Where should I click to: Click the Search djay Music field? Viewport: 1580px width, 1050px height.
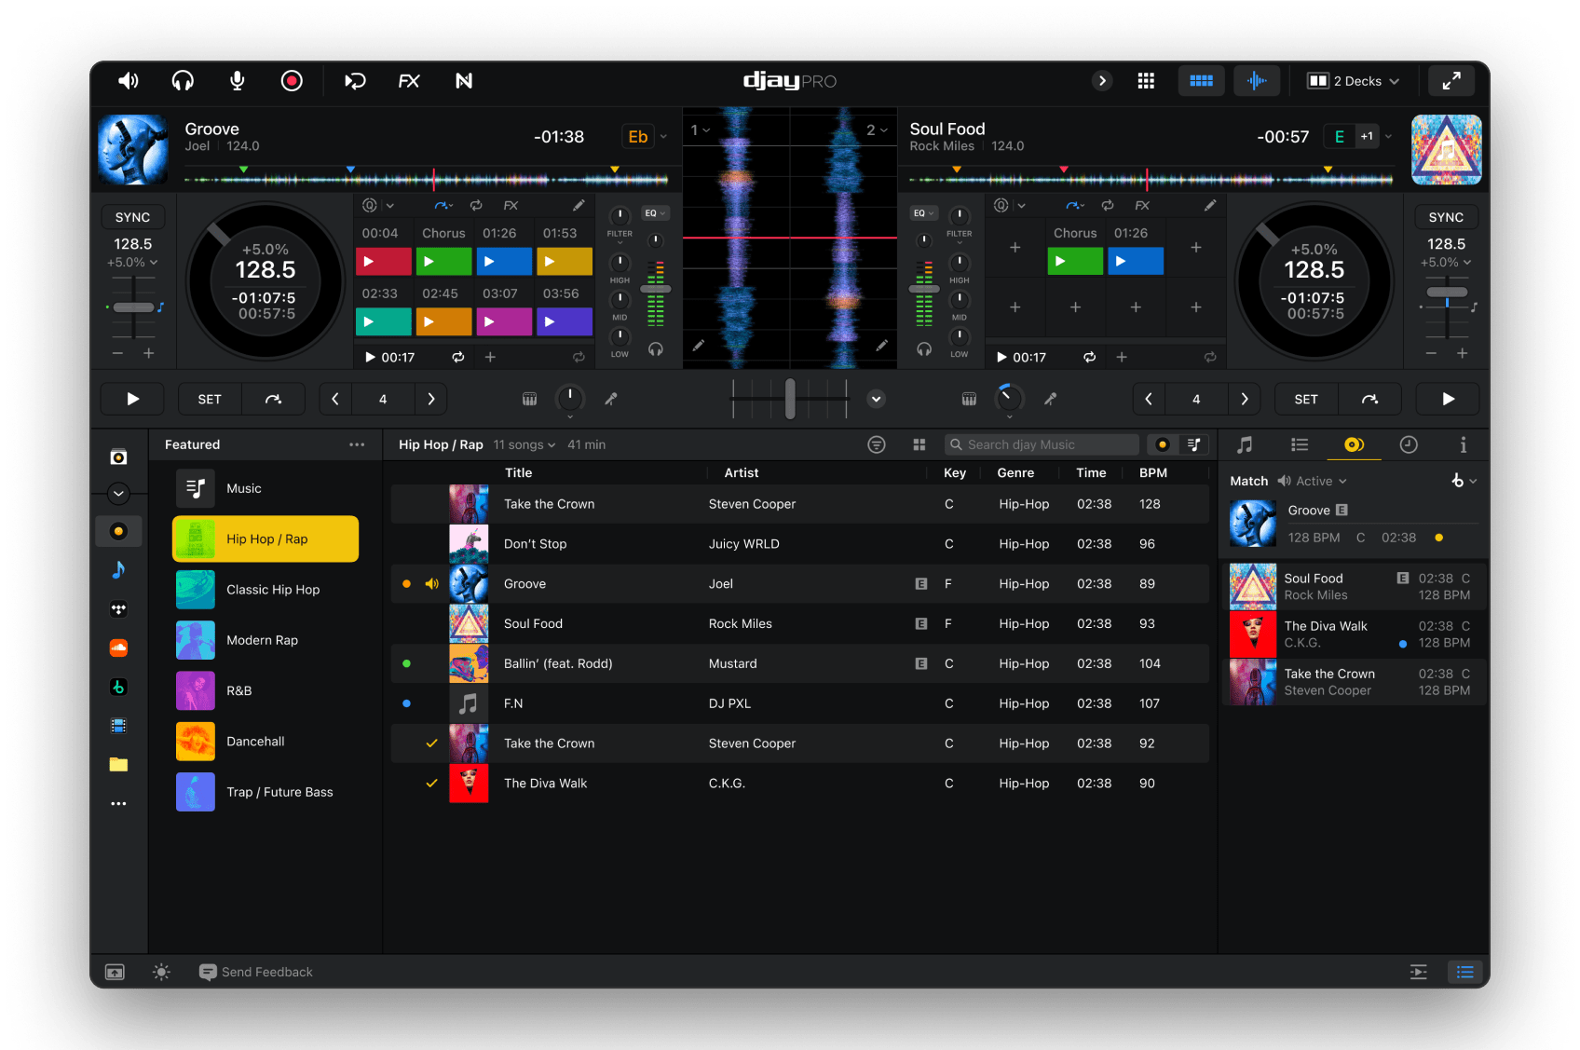(1042, 444)
